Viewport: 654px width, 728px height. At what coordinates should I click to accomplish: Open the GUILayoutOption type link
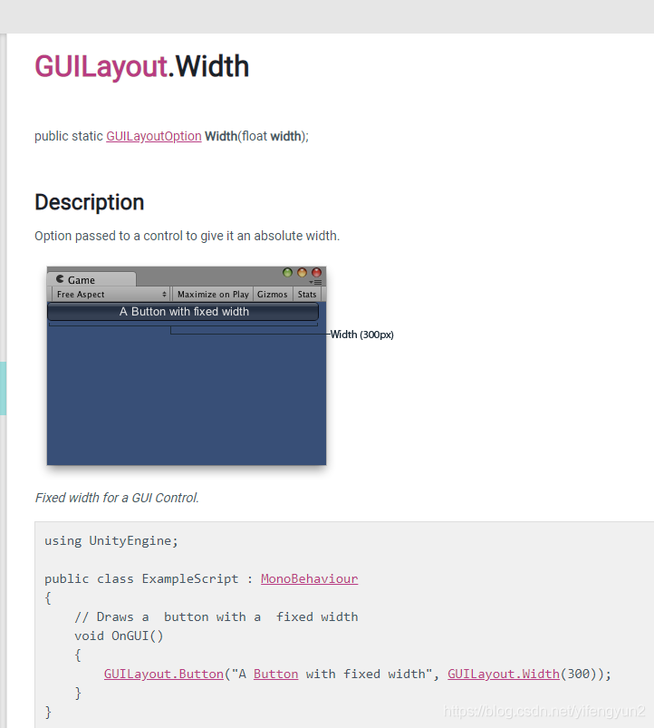[153, 136]
